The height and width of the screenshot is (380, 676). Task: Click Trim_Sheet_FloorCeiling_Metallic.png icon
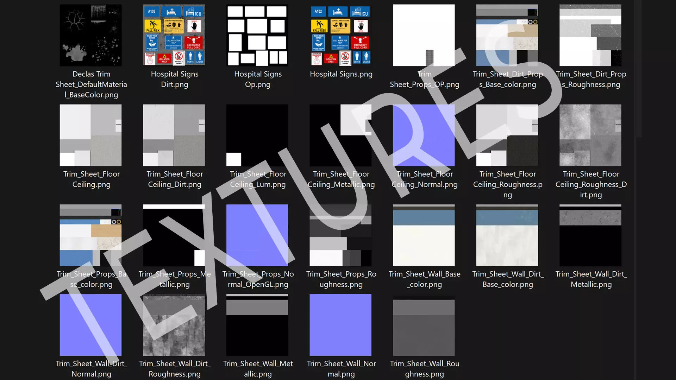click(x=340, y=135)
